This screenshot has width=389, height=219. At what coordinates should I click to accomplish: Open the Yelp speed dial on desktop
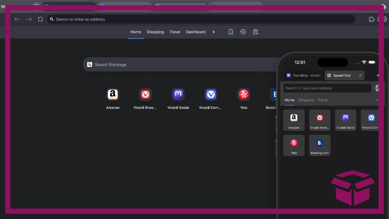pyautogui.click(x=244, y=95)
